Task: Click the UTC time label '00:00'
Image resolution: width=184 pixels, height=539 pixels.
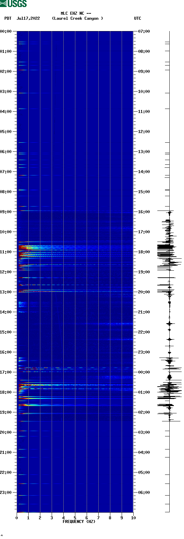Action: click(x=144, y=372)
